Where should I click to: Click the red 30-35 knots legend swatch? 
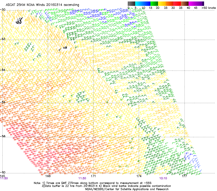(x=177, y=4)
